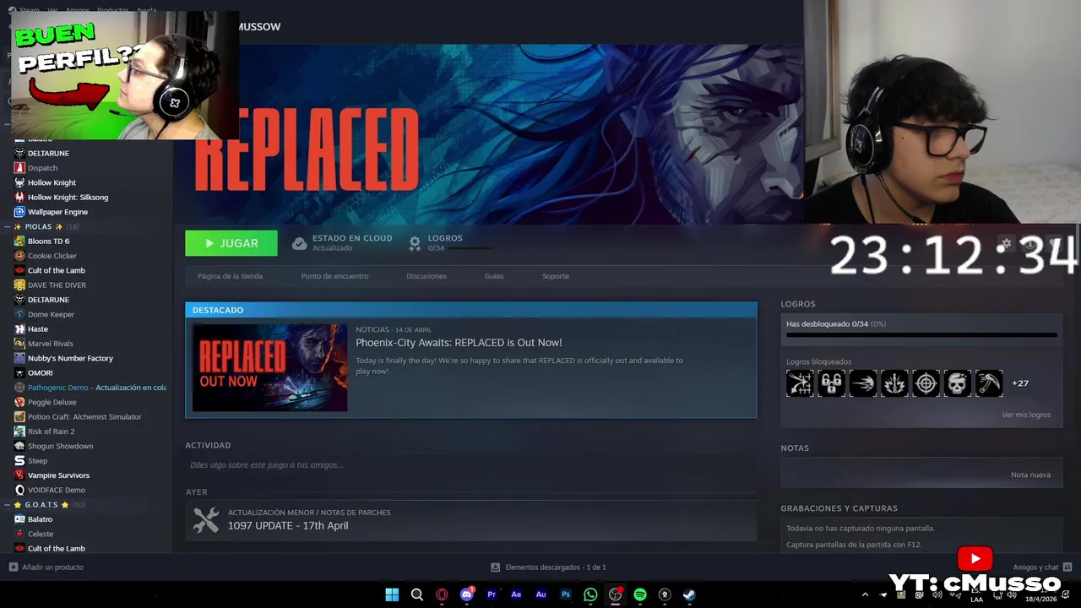Select Nubby's Number Factory in the library
The width and height of the screenshot is (1081, 608).
(70, 358)
